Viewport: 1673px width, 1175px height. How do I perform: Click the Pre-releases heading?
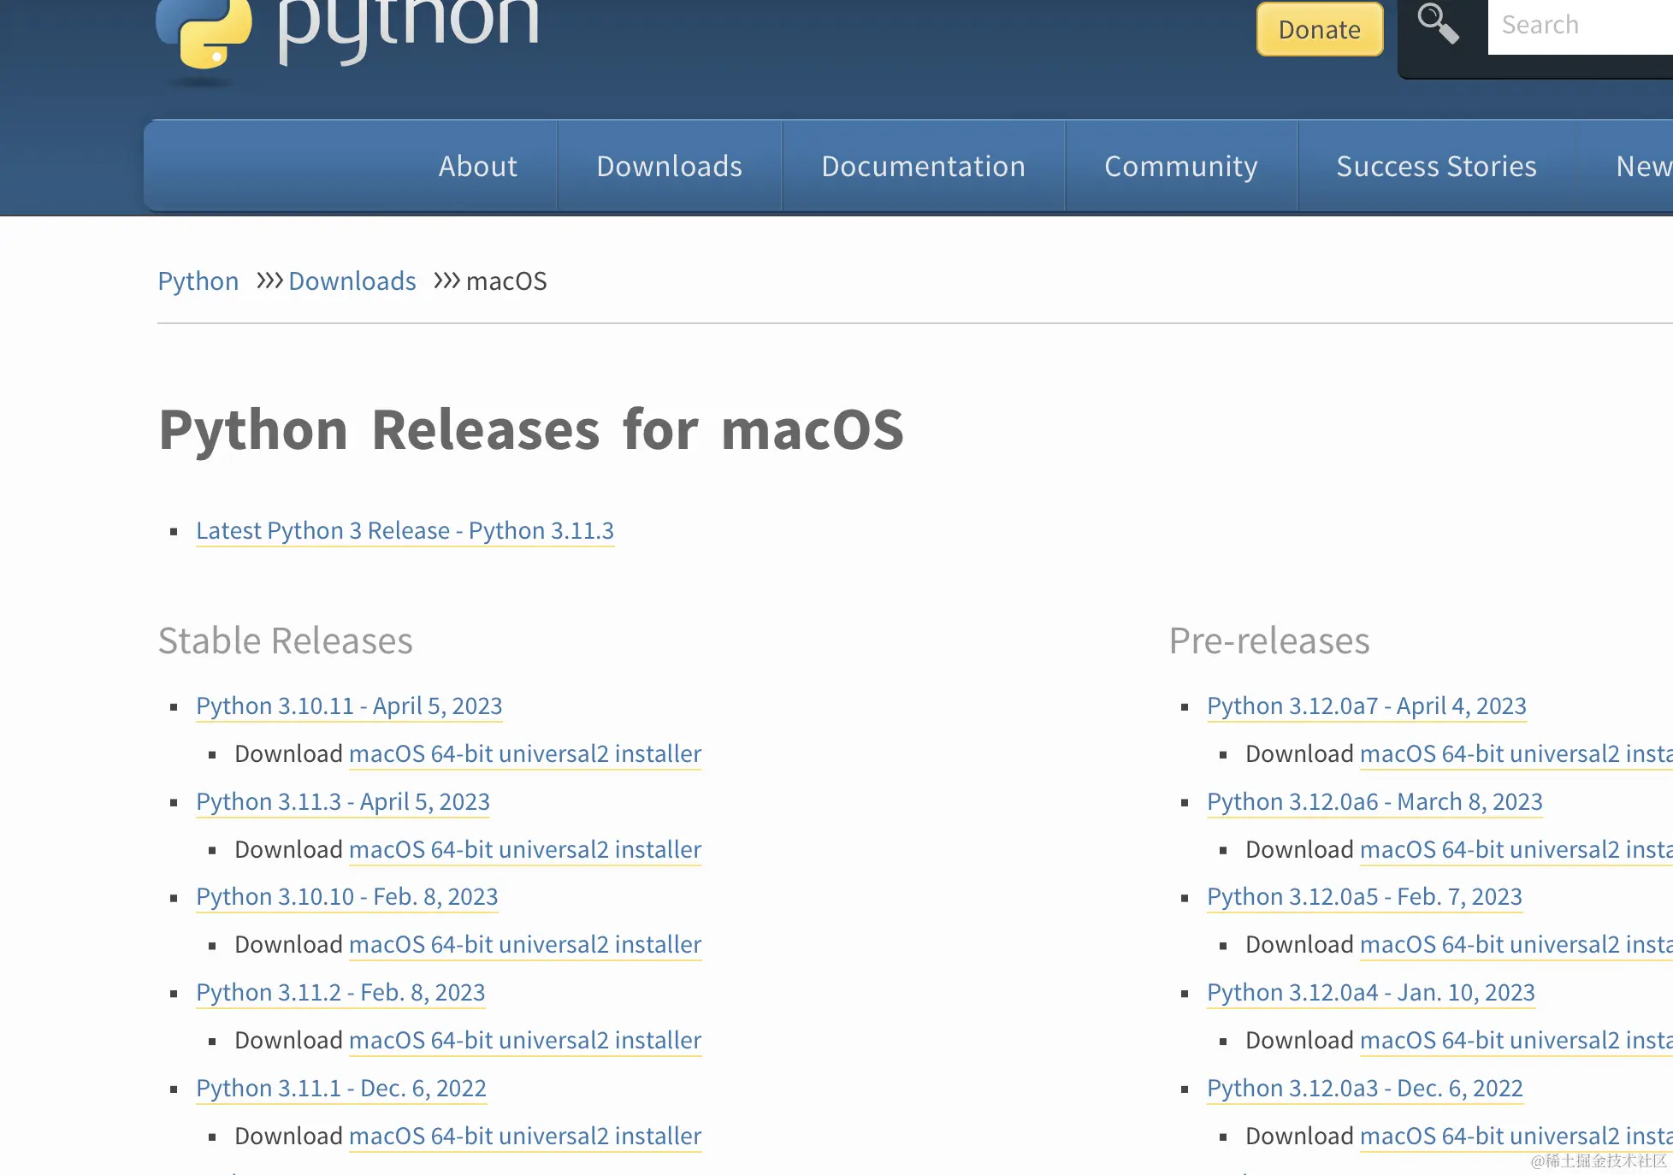1269,641
